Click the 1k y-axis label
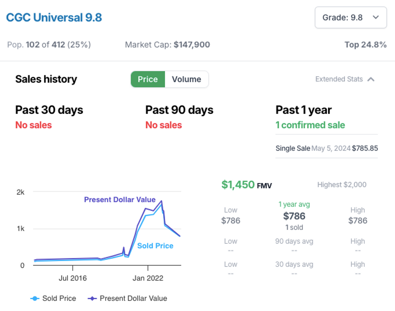The image size is (395, 311). (20, 228)
